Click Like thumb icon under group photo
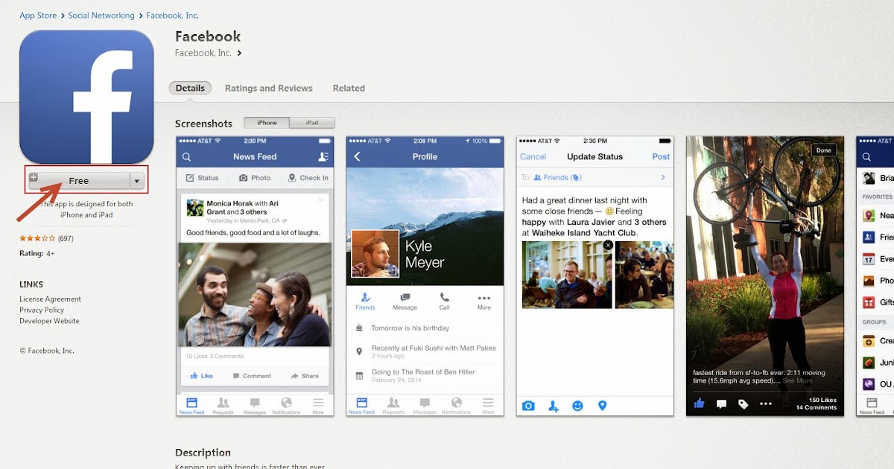Screen dimensions: 894x469 pyautogui.click(x=194, y=376)
